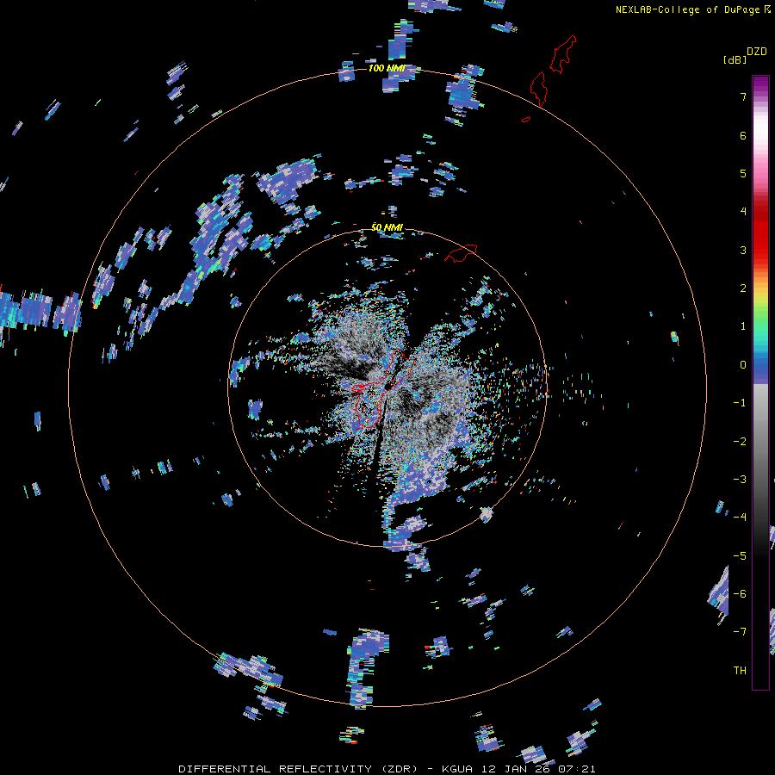775x775 pixels.
Task: Click the red section of the color bar
Action: (x=760, y=232)
